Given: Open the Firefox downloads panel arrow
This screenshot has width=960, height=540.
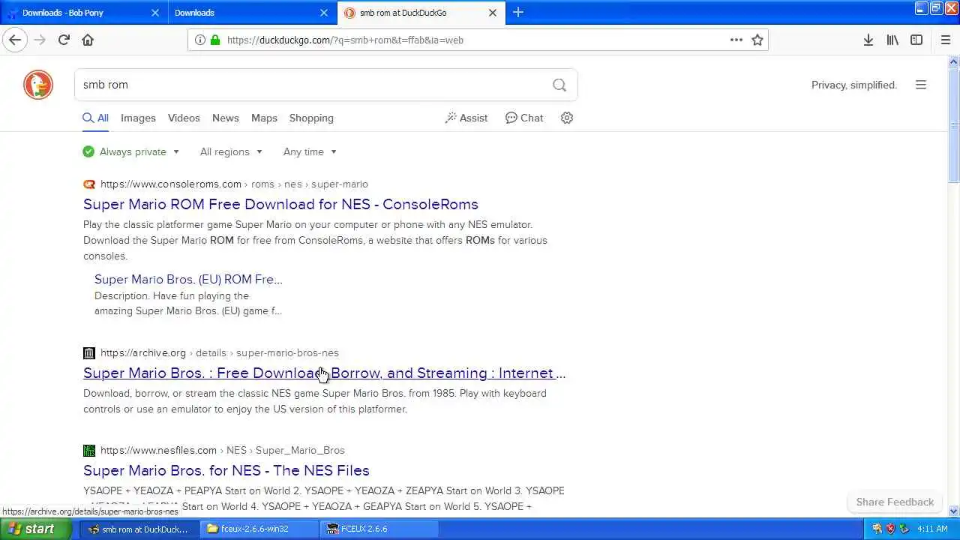Looking at the screenshot, I should [868, 40].
